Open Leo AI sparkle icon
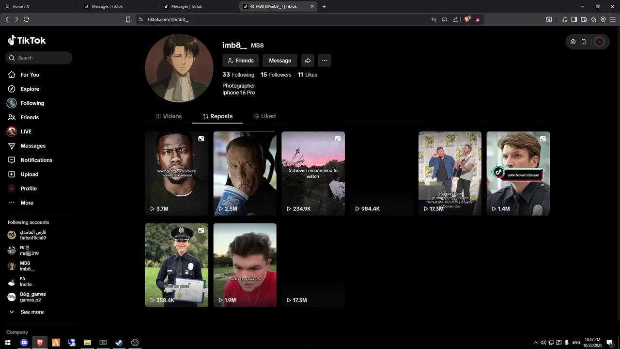This screenshot has width=620, height=349. [593, 19]
